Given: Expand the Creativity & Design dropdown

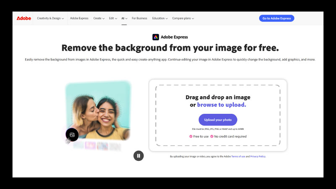Looking at the screenshot, I should 50,18.
